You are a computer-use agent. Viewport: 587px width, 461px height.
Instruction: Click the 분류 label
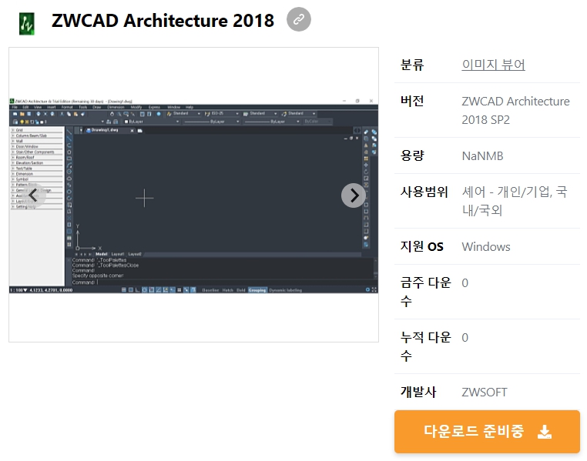pos(412,65)
